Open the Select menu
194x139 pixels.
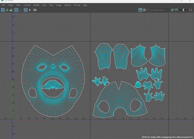(x=18, y=5)
